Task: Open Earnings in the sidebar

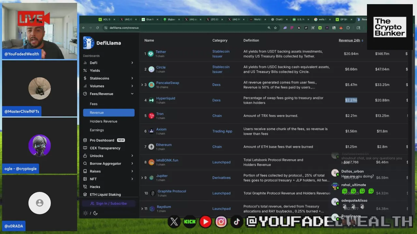Action: 97,130
